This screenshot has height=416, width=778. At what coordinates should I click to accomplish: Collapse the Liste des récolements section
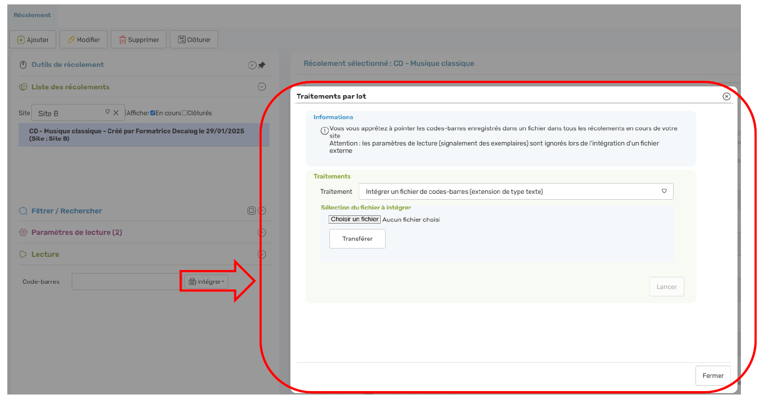tap(262, 87)
